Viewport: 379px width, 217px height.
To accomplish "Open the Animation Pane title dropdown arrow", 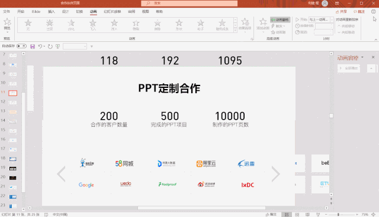I will click(x=362, y=57).
